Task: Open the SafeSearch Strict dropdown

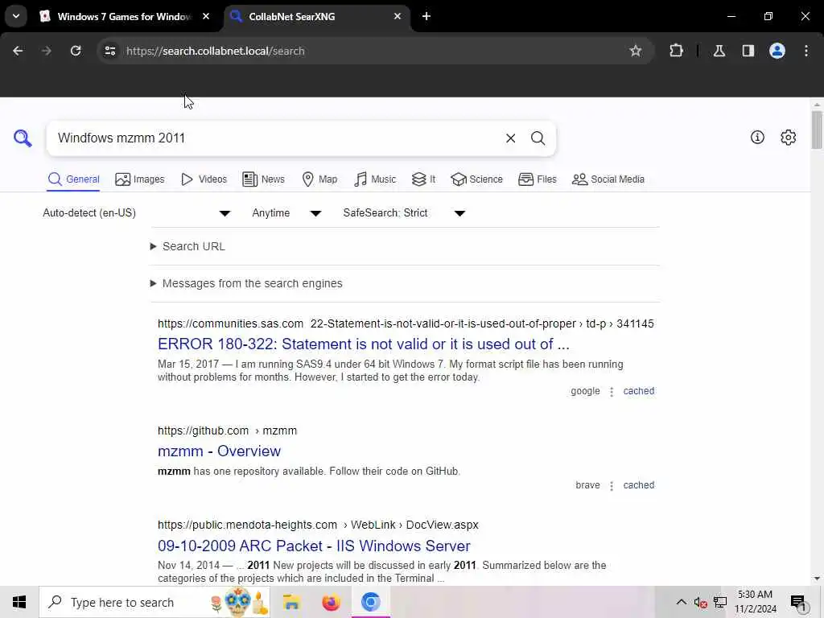Action: [x=404, y=212]
